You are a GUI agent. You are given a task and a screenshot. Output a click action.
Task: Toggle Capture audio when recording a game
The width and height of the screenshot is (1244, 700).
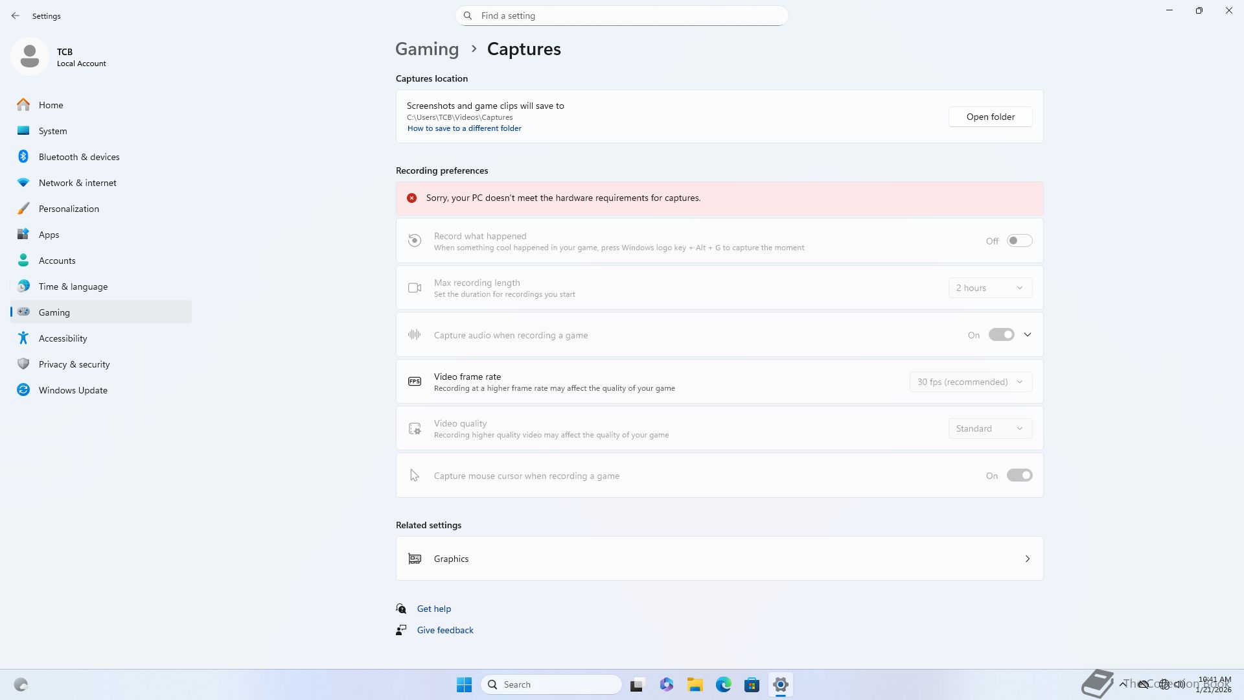[x=1001, y=335]
